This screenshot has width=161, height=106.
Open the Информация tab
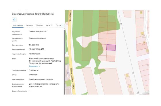pyautogui.click(x=18, y=25)
